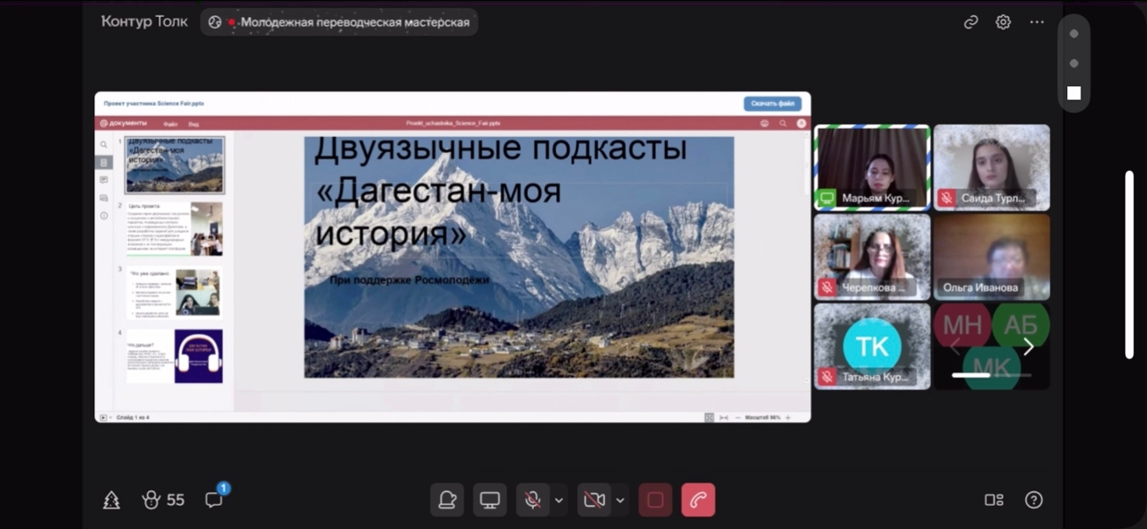Turn on the camera
The height and width of the screenshot is (529, 1147).
click(593, 499)
